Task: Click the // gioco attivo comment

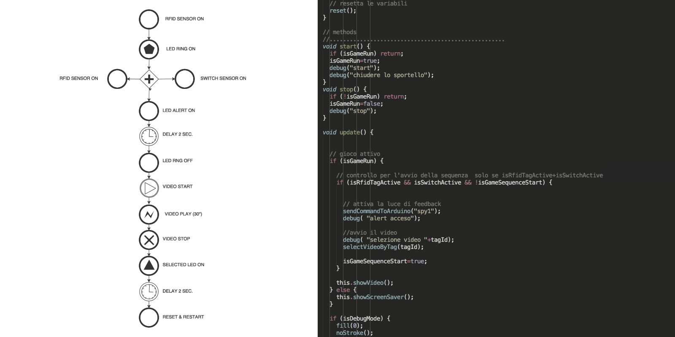Action: [x=355, y=154]
